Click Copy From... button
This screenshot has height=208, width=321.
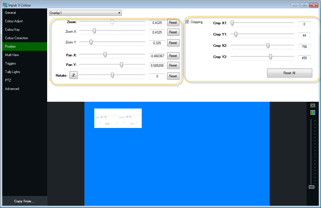[24, 201]
